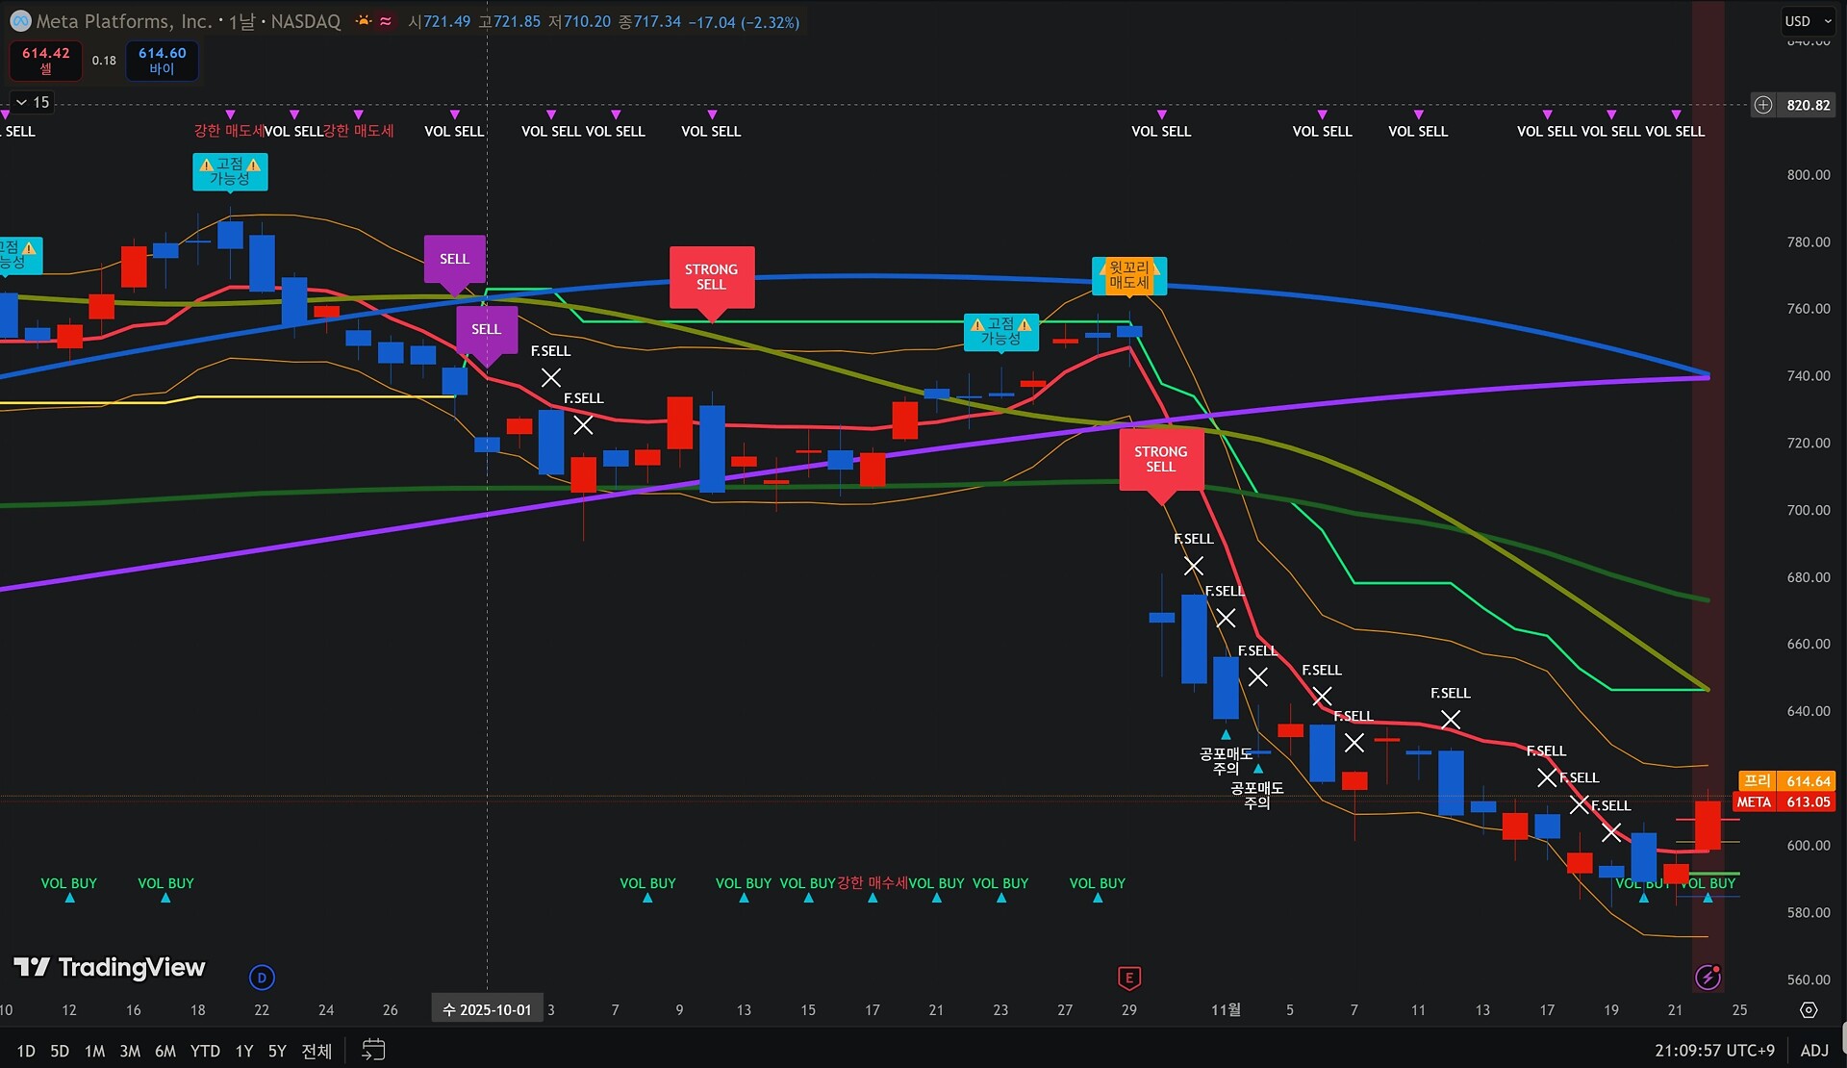The height and width of the screenshot is (1068, 1847).
Task: Open the USD currency dropdown
Action: tap(1808, 21)
